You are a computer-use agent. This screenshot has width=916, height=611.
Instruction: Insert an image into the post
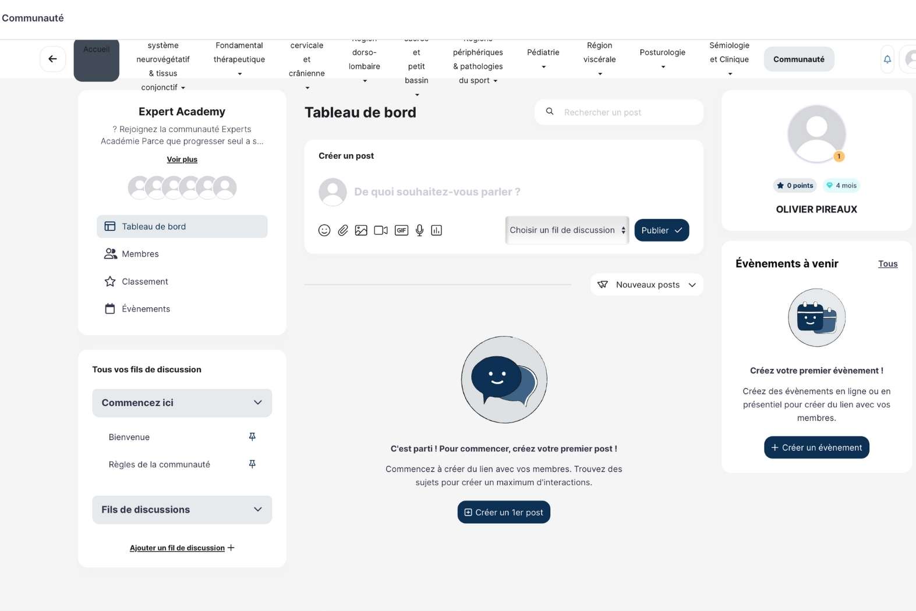pos(361,230)
